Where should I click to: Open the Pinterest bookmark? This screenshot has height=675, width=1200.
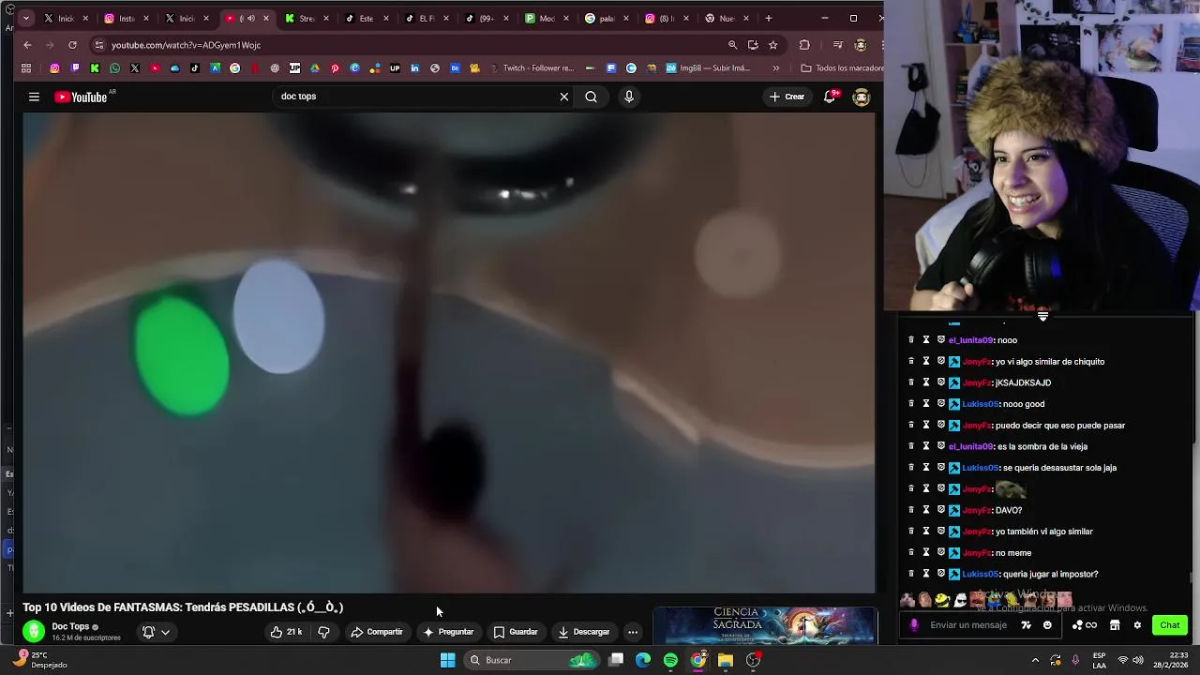[x=335, y=67]
